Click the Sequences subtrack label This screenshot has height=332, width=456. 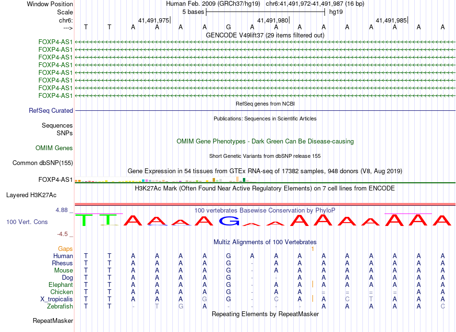pyautogui.click(x=57, y=125)
